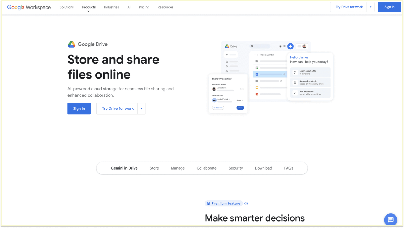Click the Premium feature badge
Screen dimensions: 404x228
224,204
